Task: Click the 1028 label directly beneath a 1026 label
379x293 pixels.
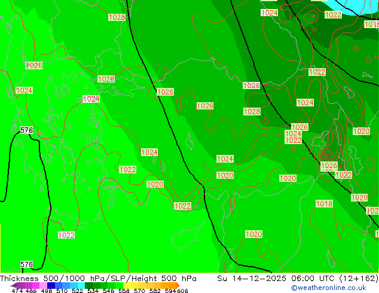Action: tap(252, 111)
